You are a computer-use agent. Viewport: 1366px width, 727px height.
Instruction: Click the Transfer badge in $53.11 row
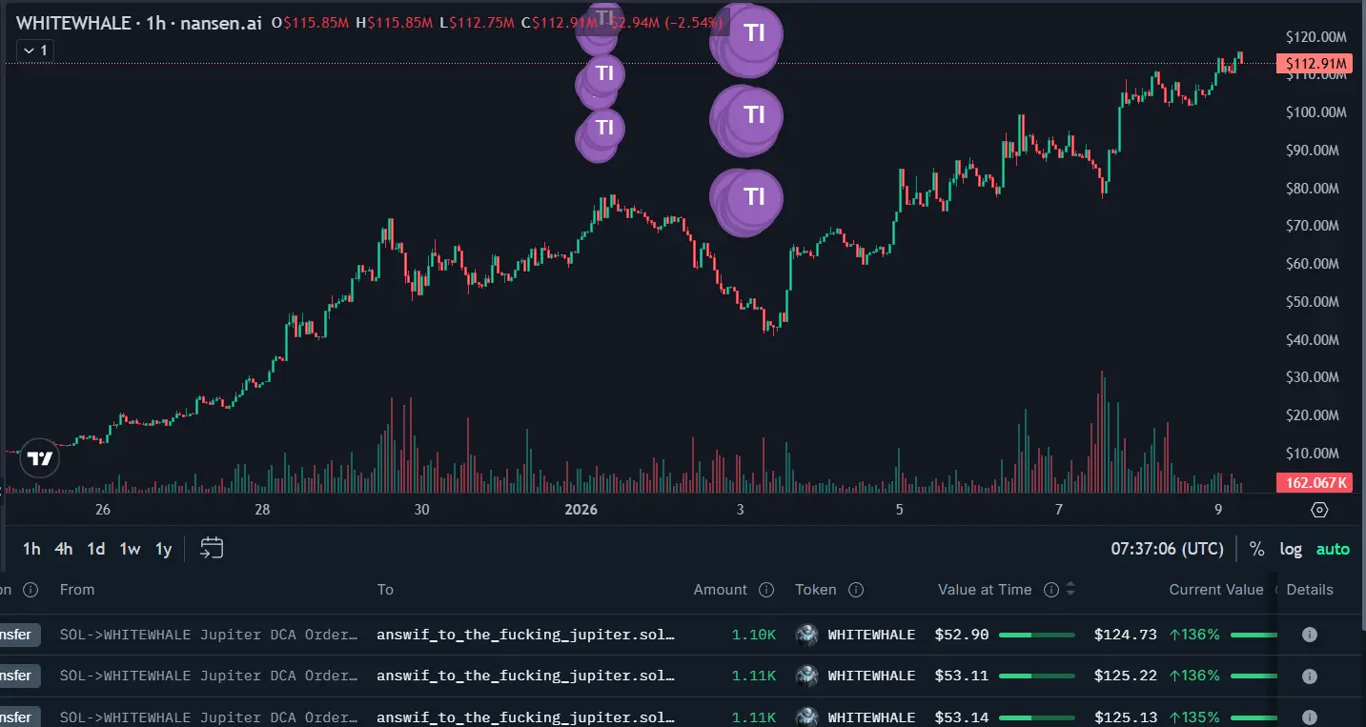[x=20, y=676]
